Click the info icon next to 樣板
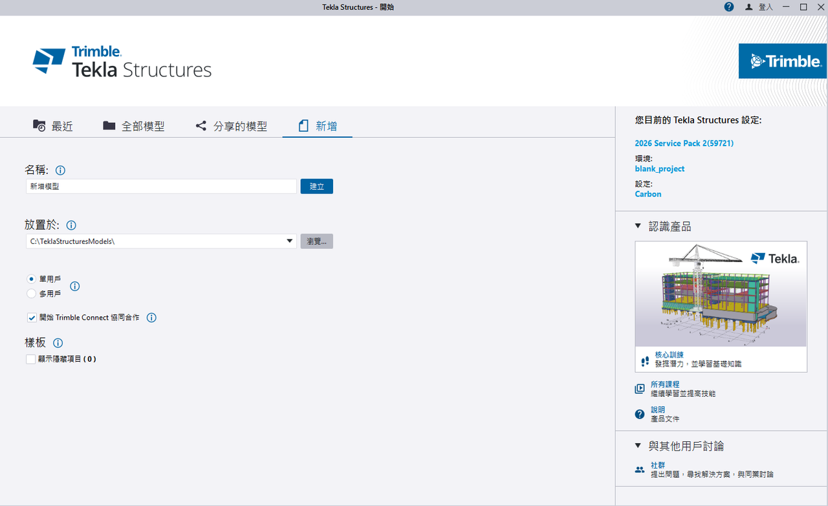Screen dimensions: 828x506 pos(58,343)
